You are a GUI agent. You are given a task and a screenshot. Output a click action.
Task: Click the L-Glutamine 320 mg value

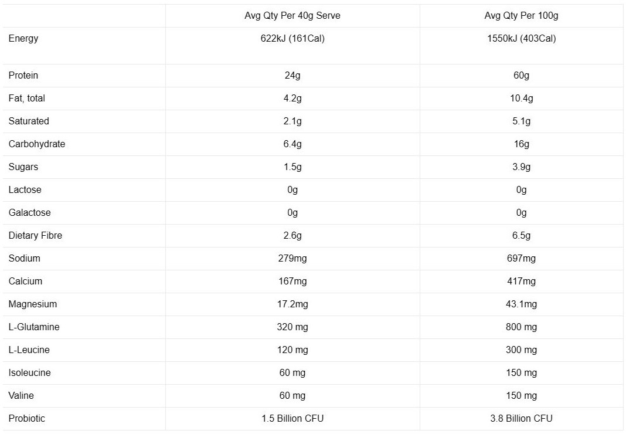pos(292,327)
